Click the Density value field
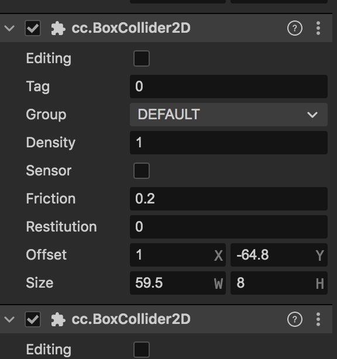337x359 pixels. (229, 143)
